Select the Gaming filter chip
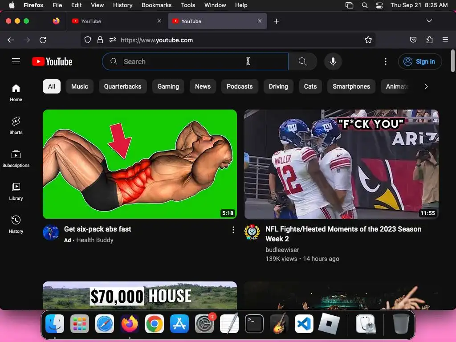 pos(168,86)
